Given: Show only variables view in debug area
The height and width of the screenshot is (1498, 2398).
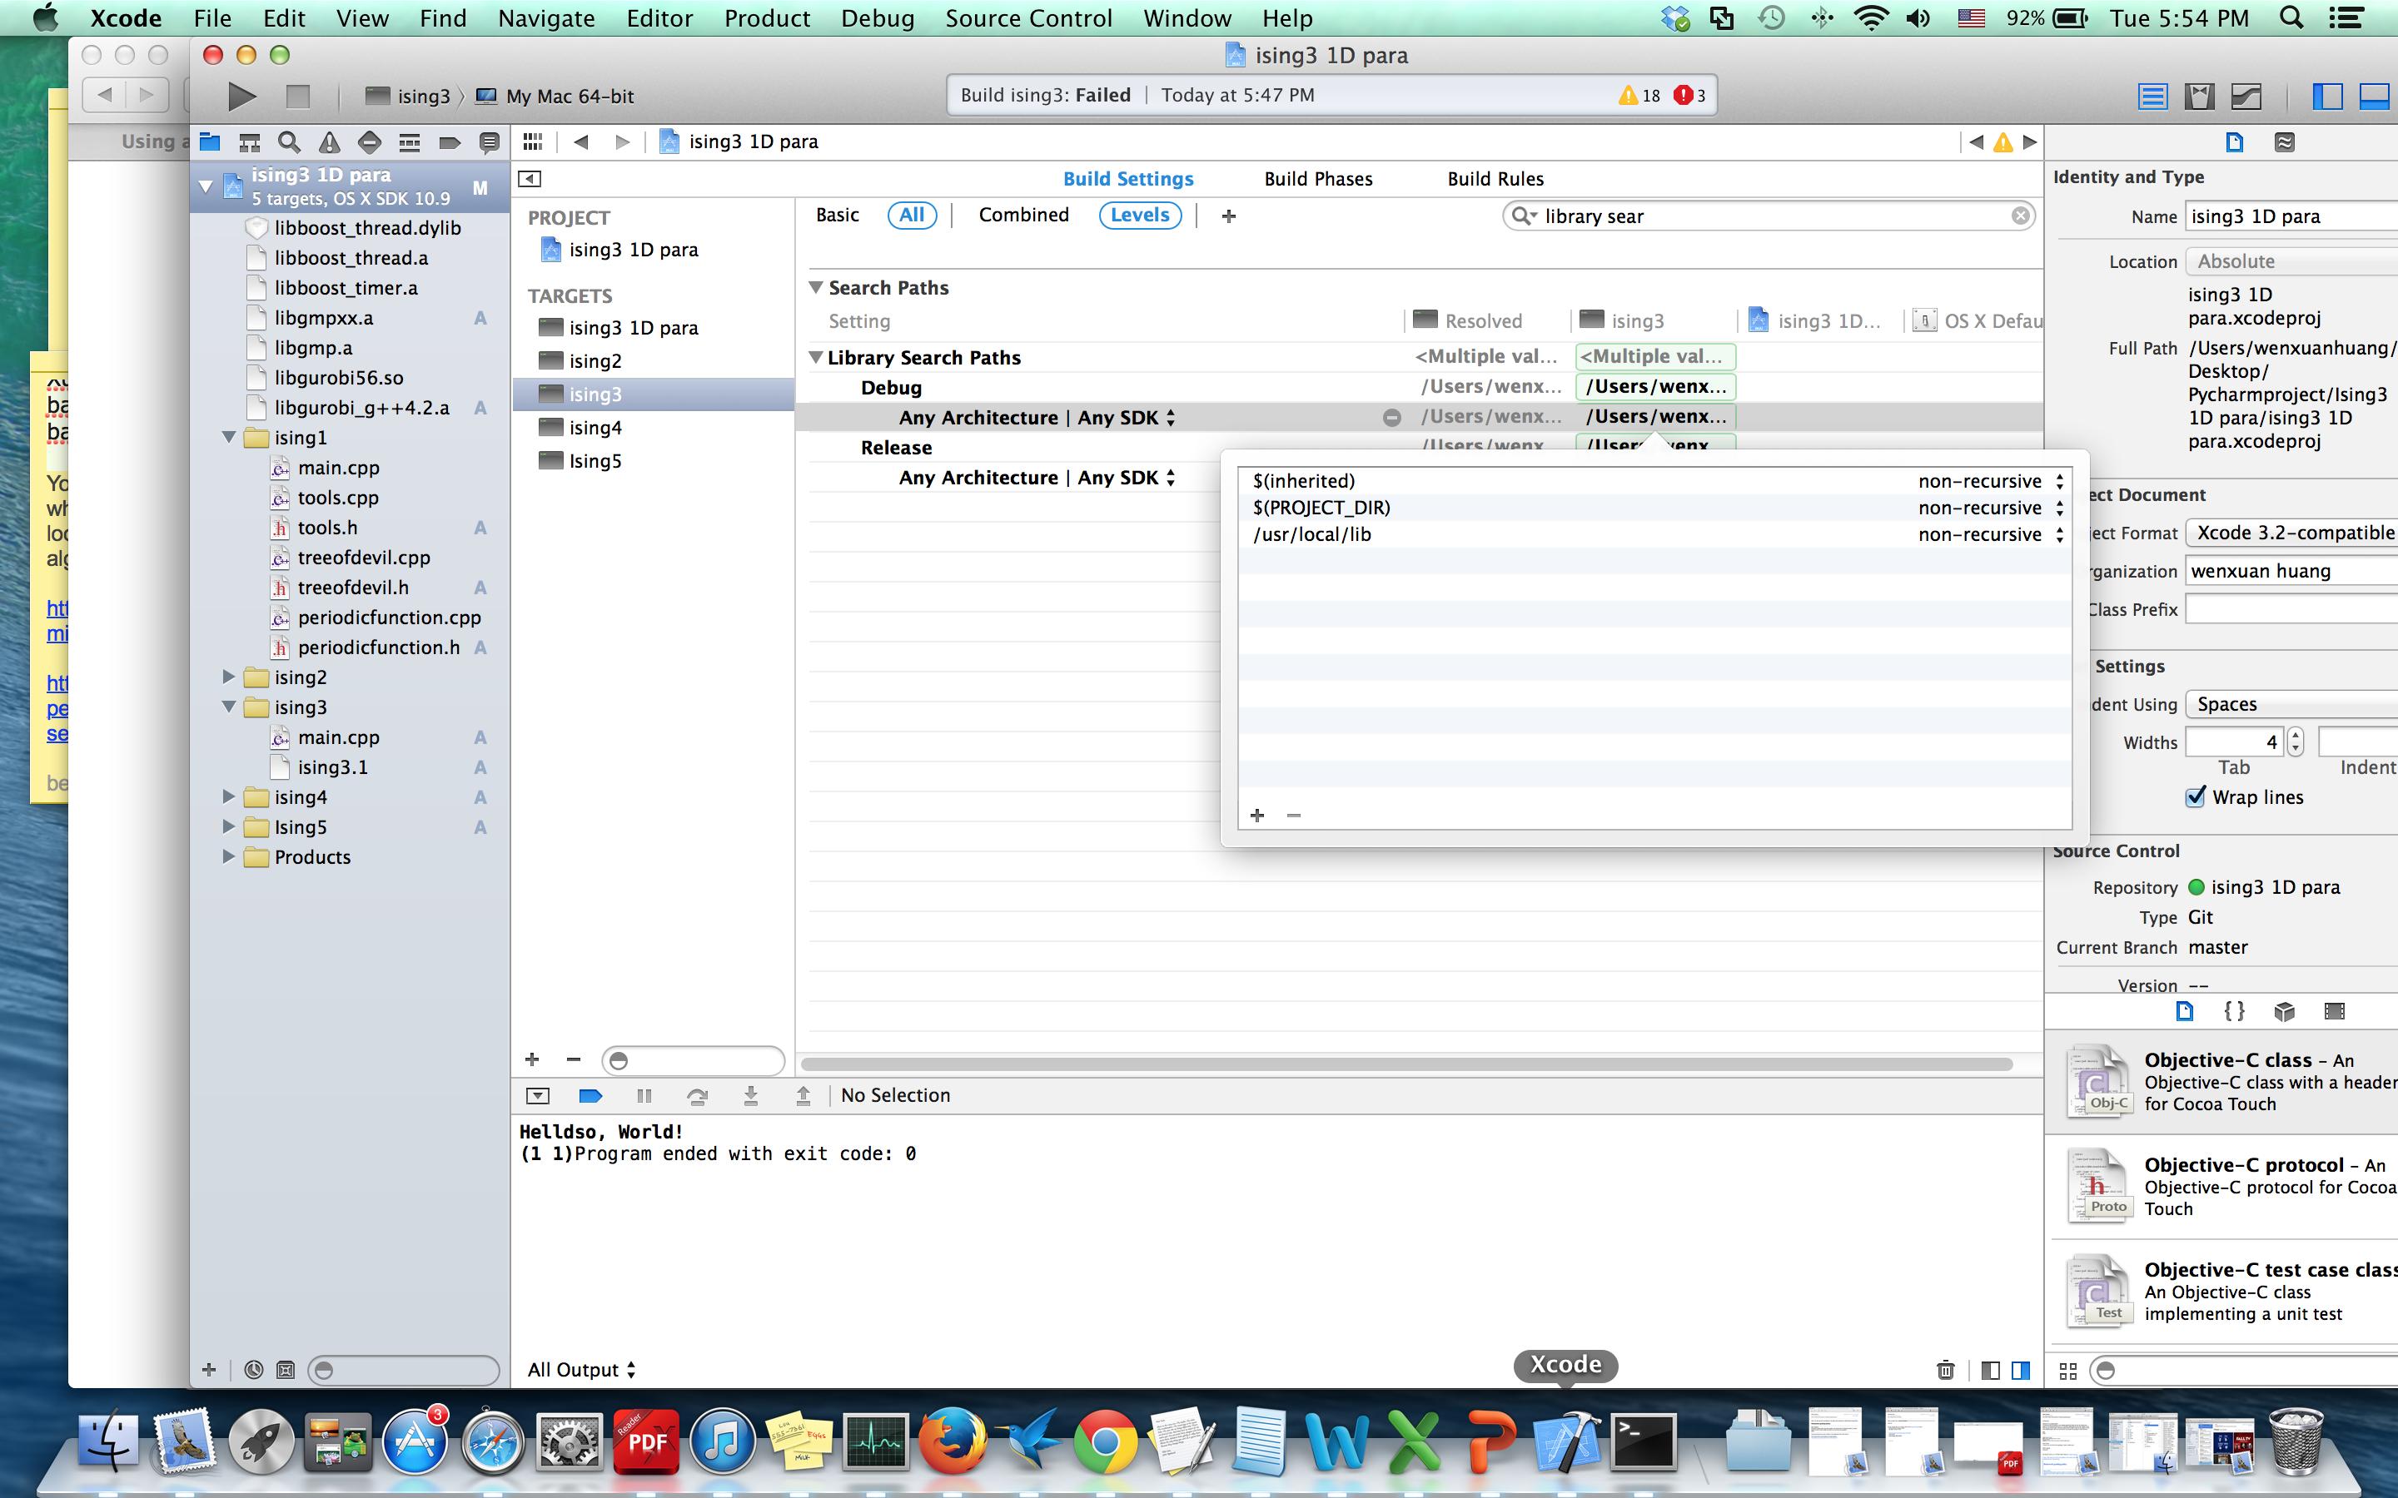Looking at the screenshot, I should coord(1990,1370).
